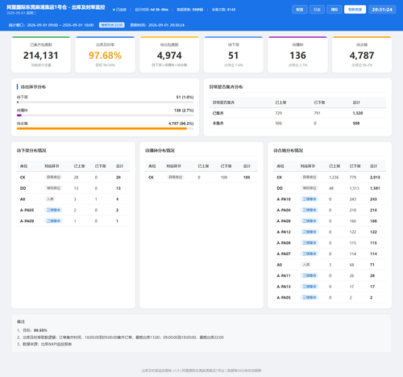The height and width of the screenshot is (377, 403).
Task: Click the 配置 button in the header
Action: [299, 10]
